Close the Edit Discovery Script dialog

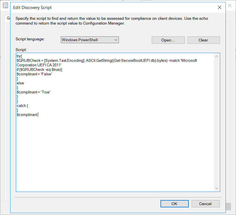[219, 8]
